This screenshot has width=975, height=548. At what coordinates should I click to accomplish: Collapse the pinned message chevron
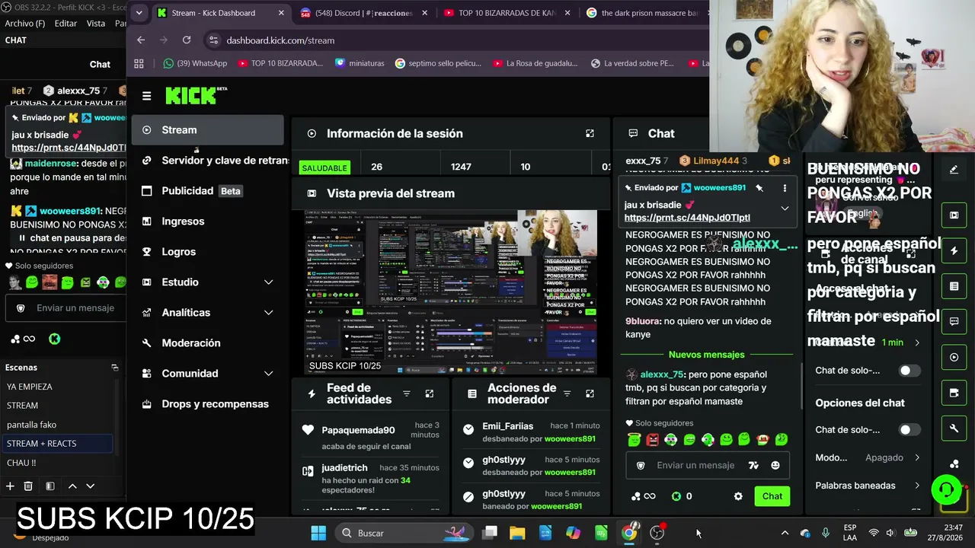(785, 208)
